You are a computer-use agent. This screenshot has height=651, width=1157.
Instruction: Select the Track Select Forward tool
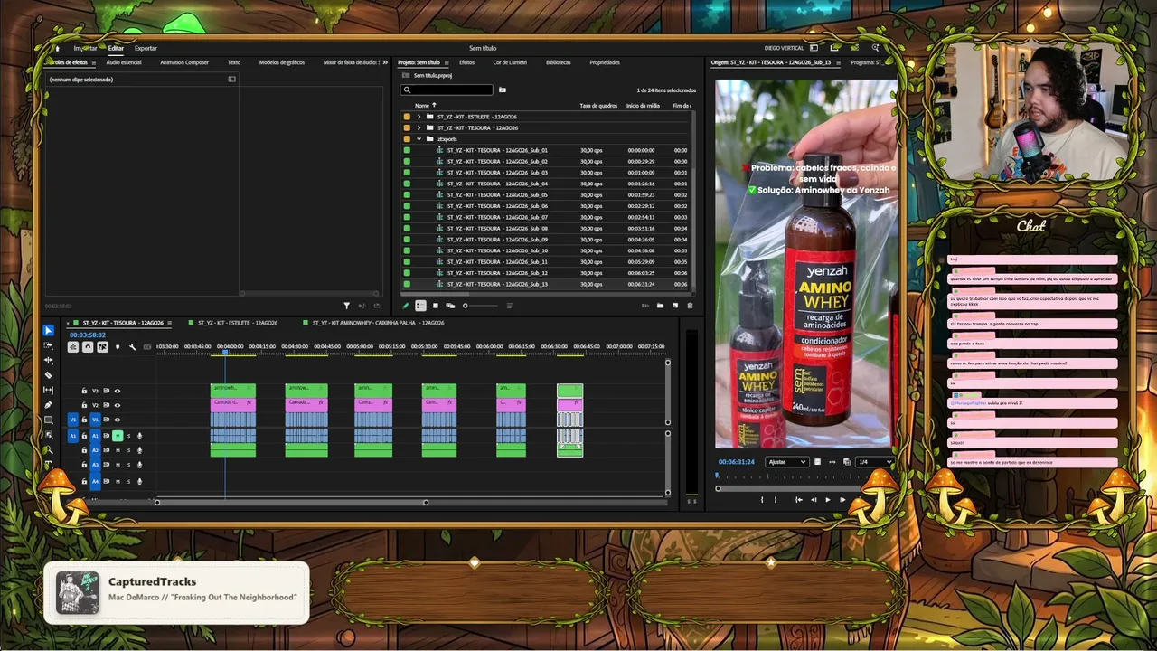coord(49,345)
